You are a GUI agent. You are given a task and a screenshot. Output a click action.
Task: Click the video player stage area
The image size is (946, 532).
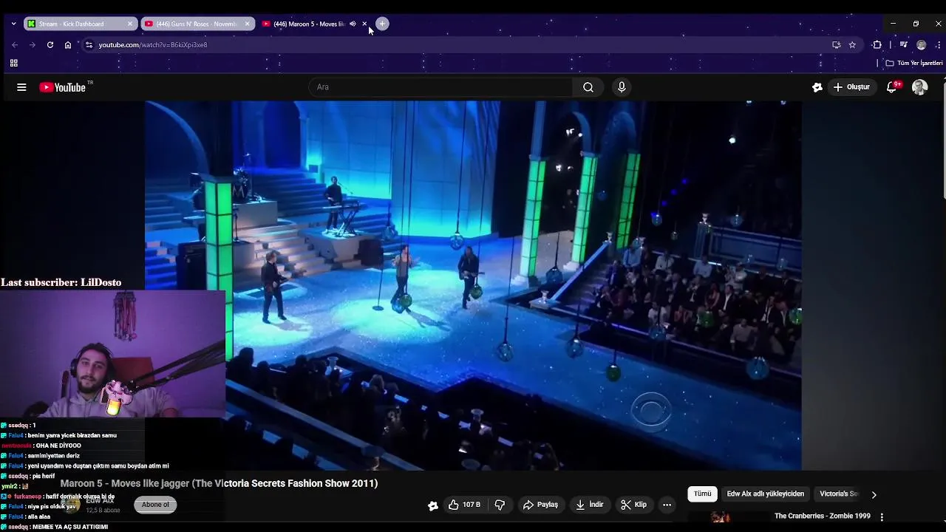[x=473, y=285]
